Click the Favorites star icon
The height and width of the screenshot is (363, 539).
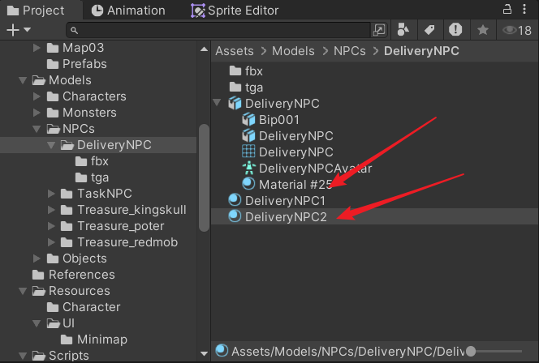click(482, 30)
